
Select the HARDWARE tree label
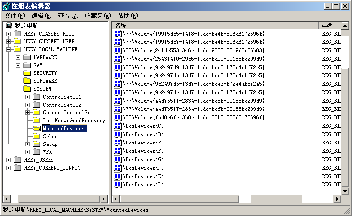46,58
